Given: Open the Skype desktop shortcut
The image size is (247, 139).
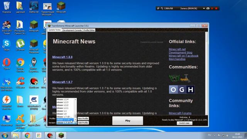Looking at the screenshot, I should pos(7,45).
